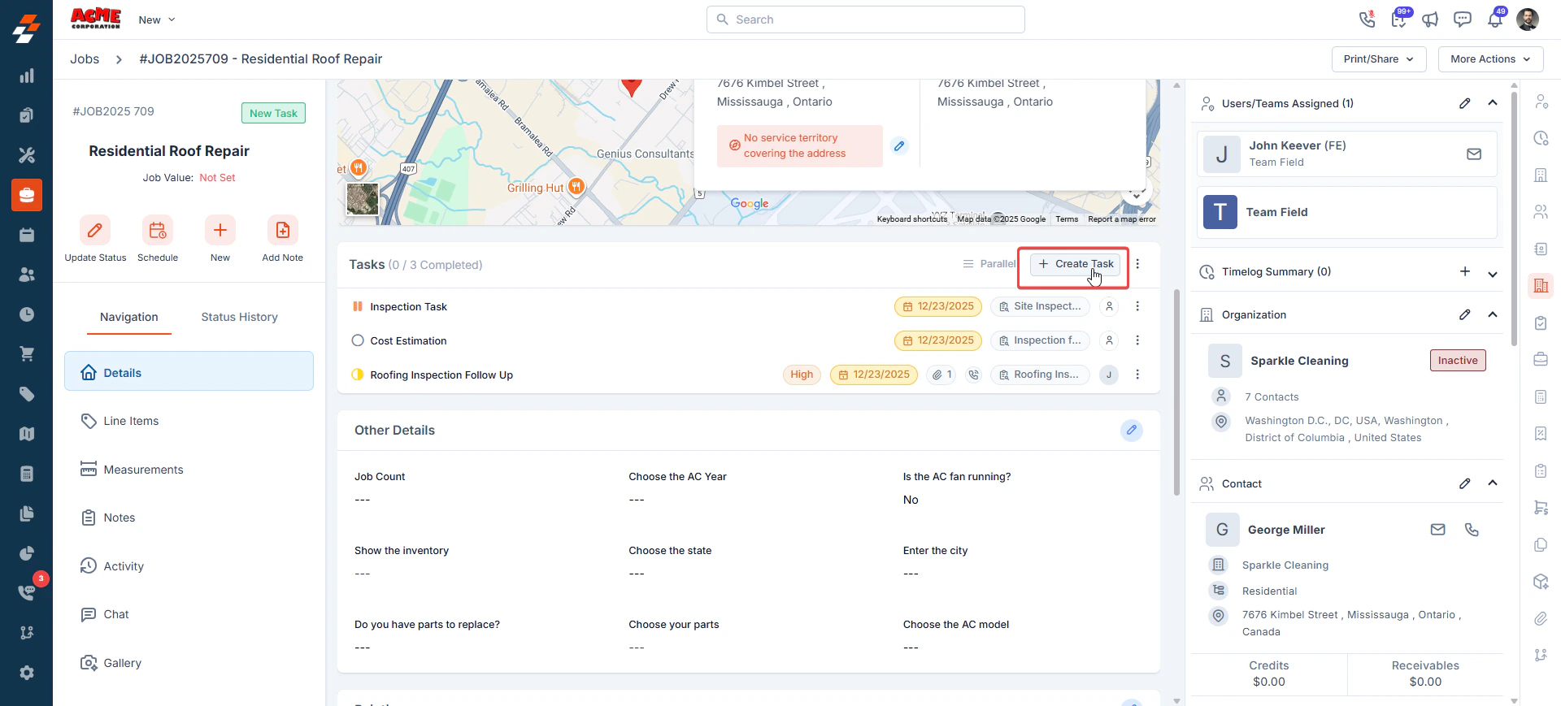Click the New plus icon under job summary
Image resolution: width=1561 pixels, height=706 pixels.
pos(220,231)
